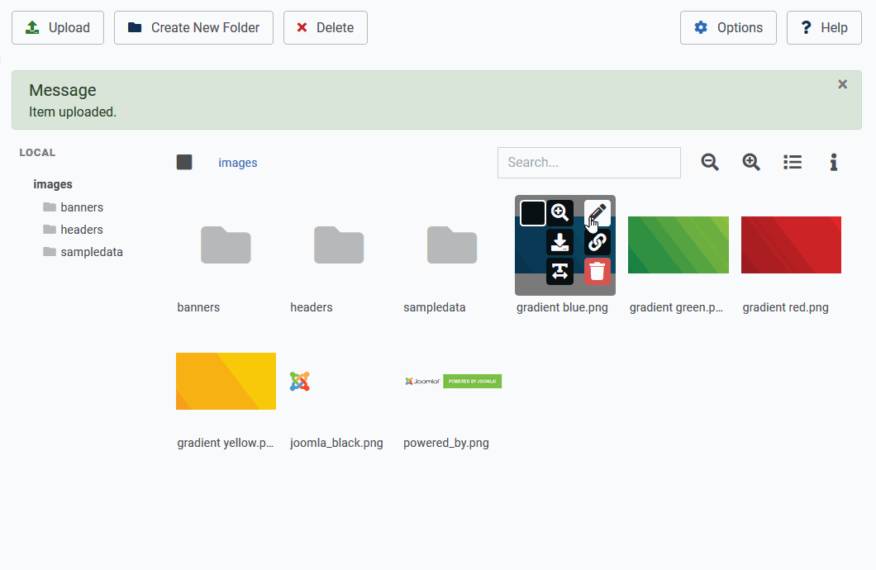Viewport: 876px width, 570px height.
Task: Decrease thumbnail size with the zoom out icon
Action: [x=710, y=163]
